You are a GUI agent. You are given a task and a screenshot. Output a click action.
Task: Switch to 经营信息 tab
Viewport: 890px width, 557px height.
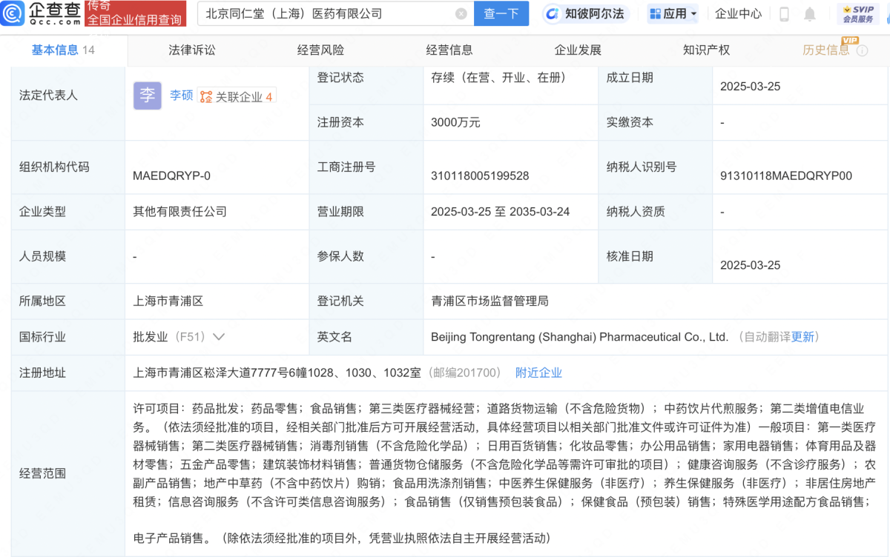[449, 50]
